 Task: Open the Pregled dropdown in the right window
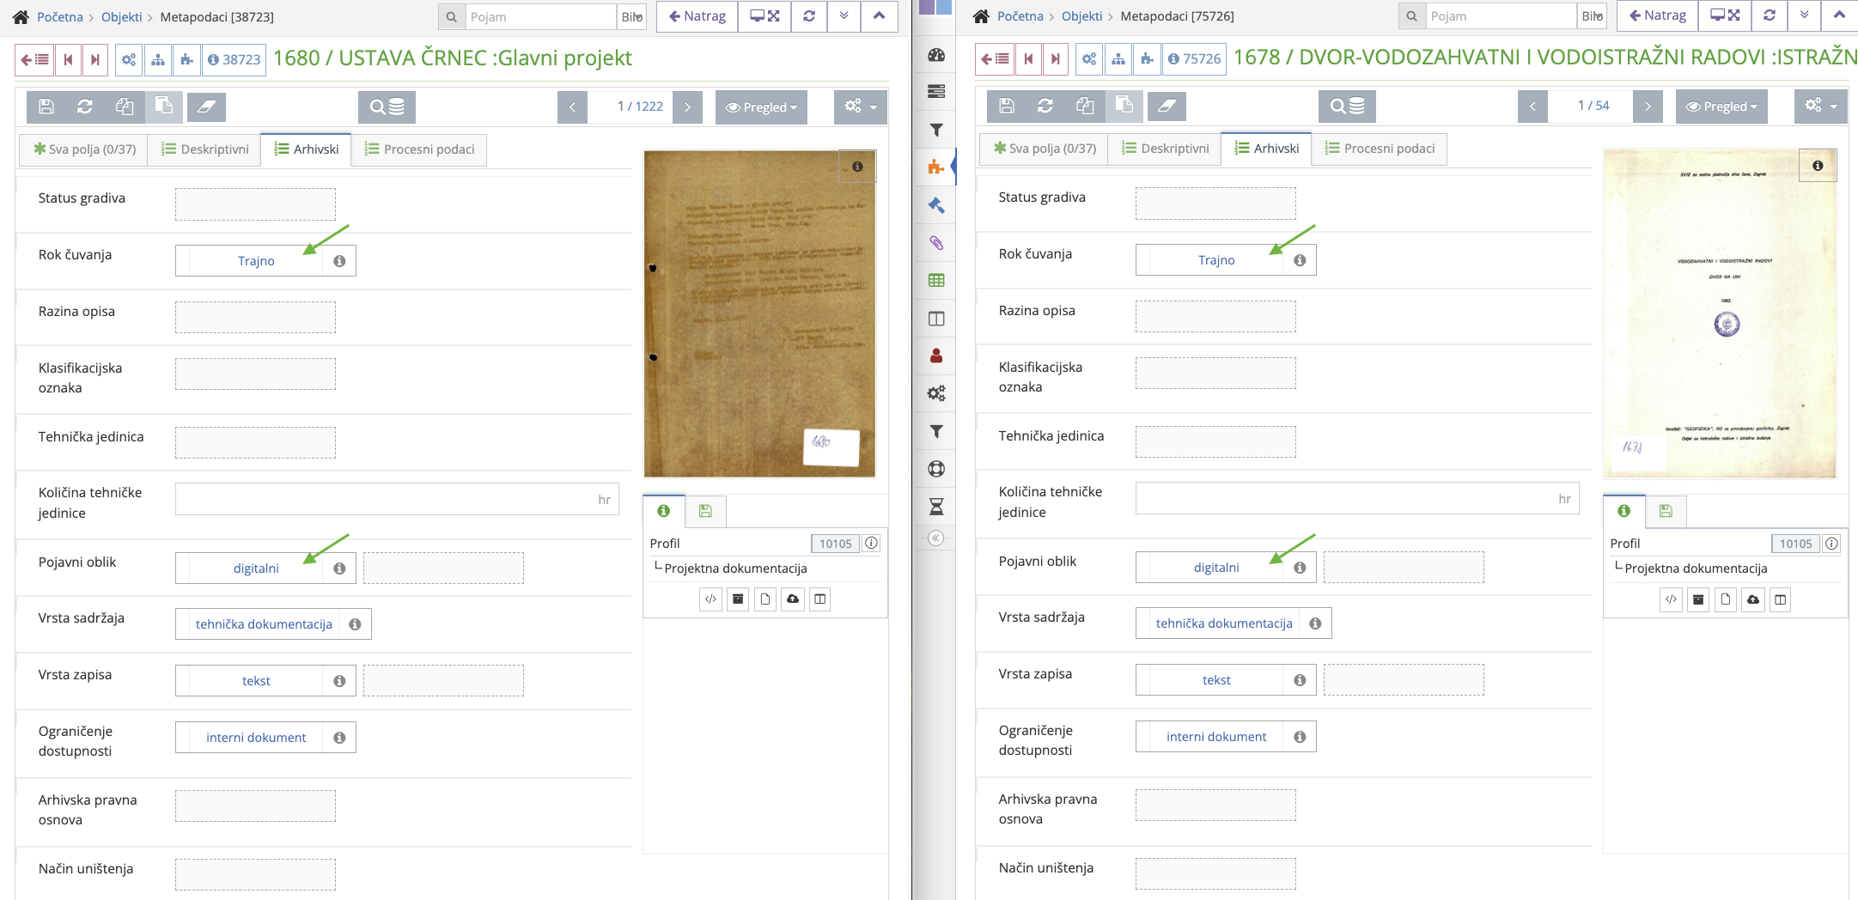(1721, 106)
